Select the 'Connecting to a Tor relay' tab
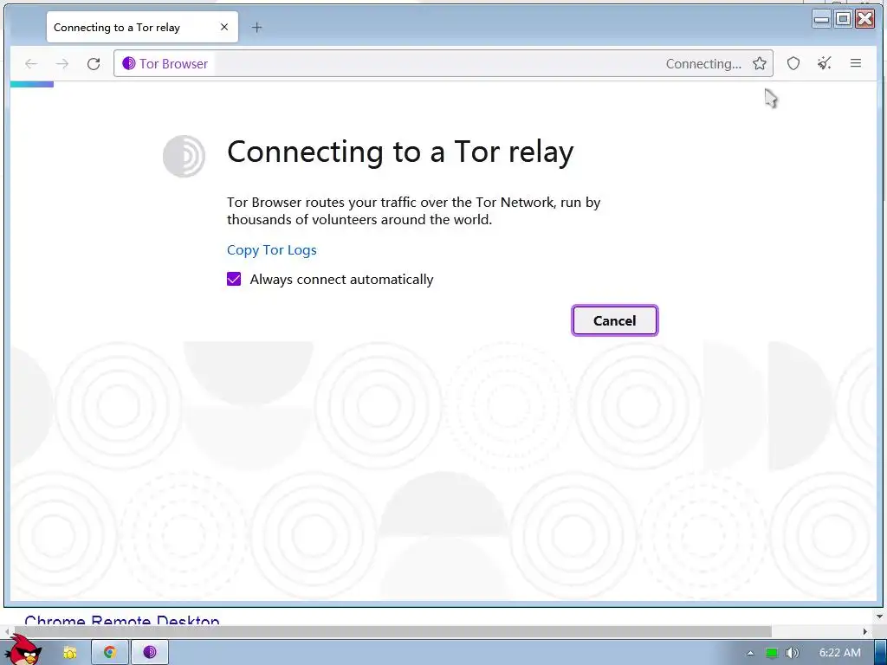This screenshot has height=665, width=887. coord(142,27)
